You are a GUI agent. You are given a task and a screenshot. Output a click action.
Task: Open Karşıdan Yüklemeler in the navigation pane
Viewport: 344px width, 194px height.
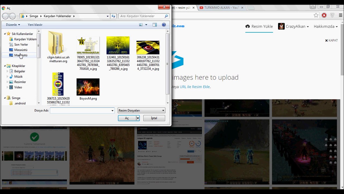point(25,39)
